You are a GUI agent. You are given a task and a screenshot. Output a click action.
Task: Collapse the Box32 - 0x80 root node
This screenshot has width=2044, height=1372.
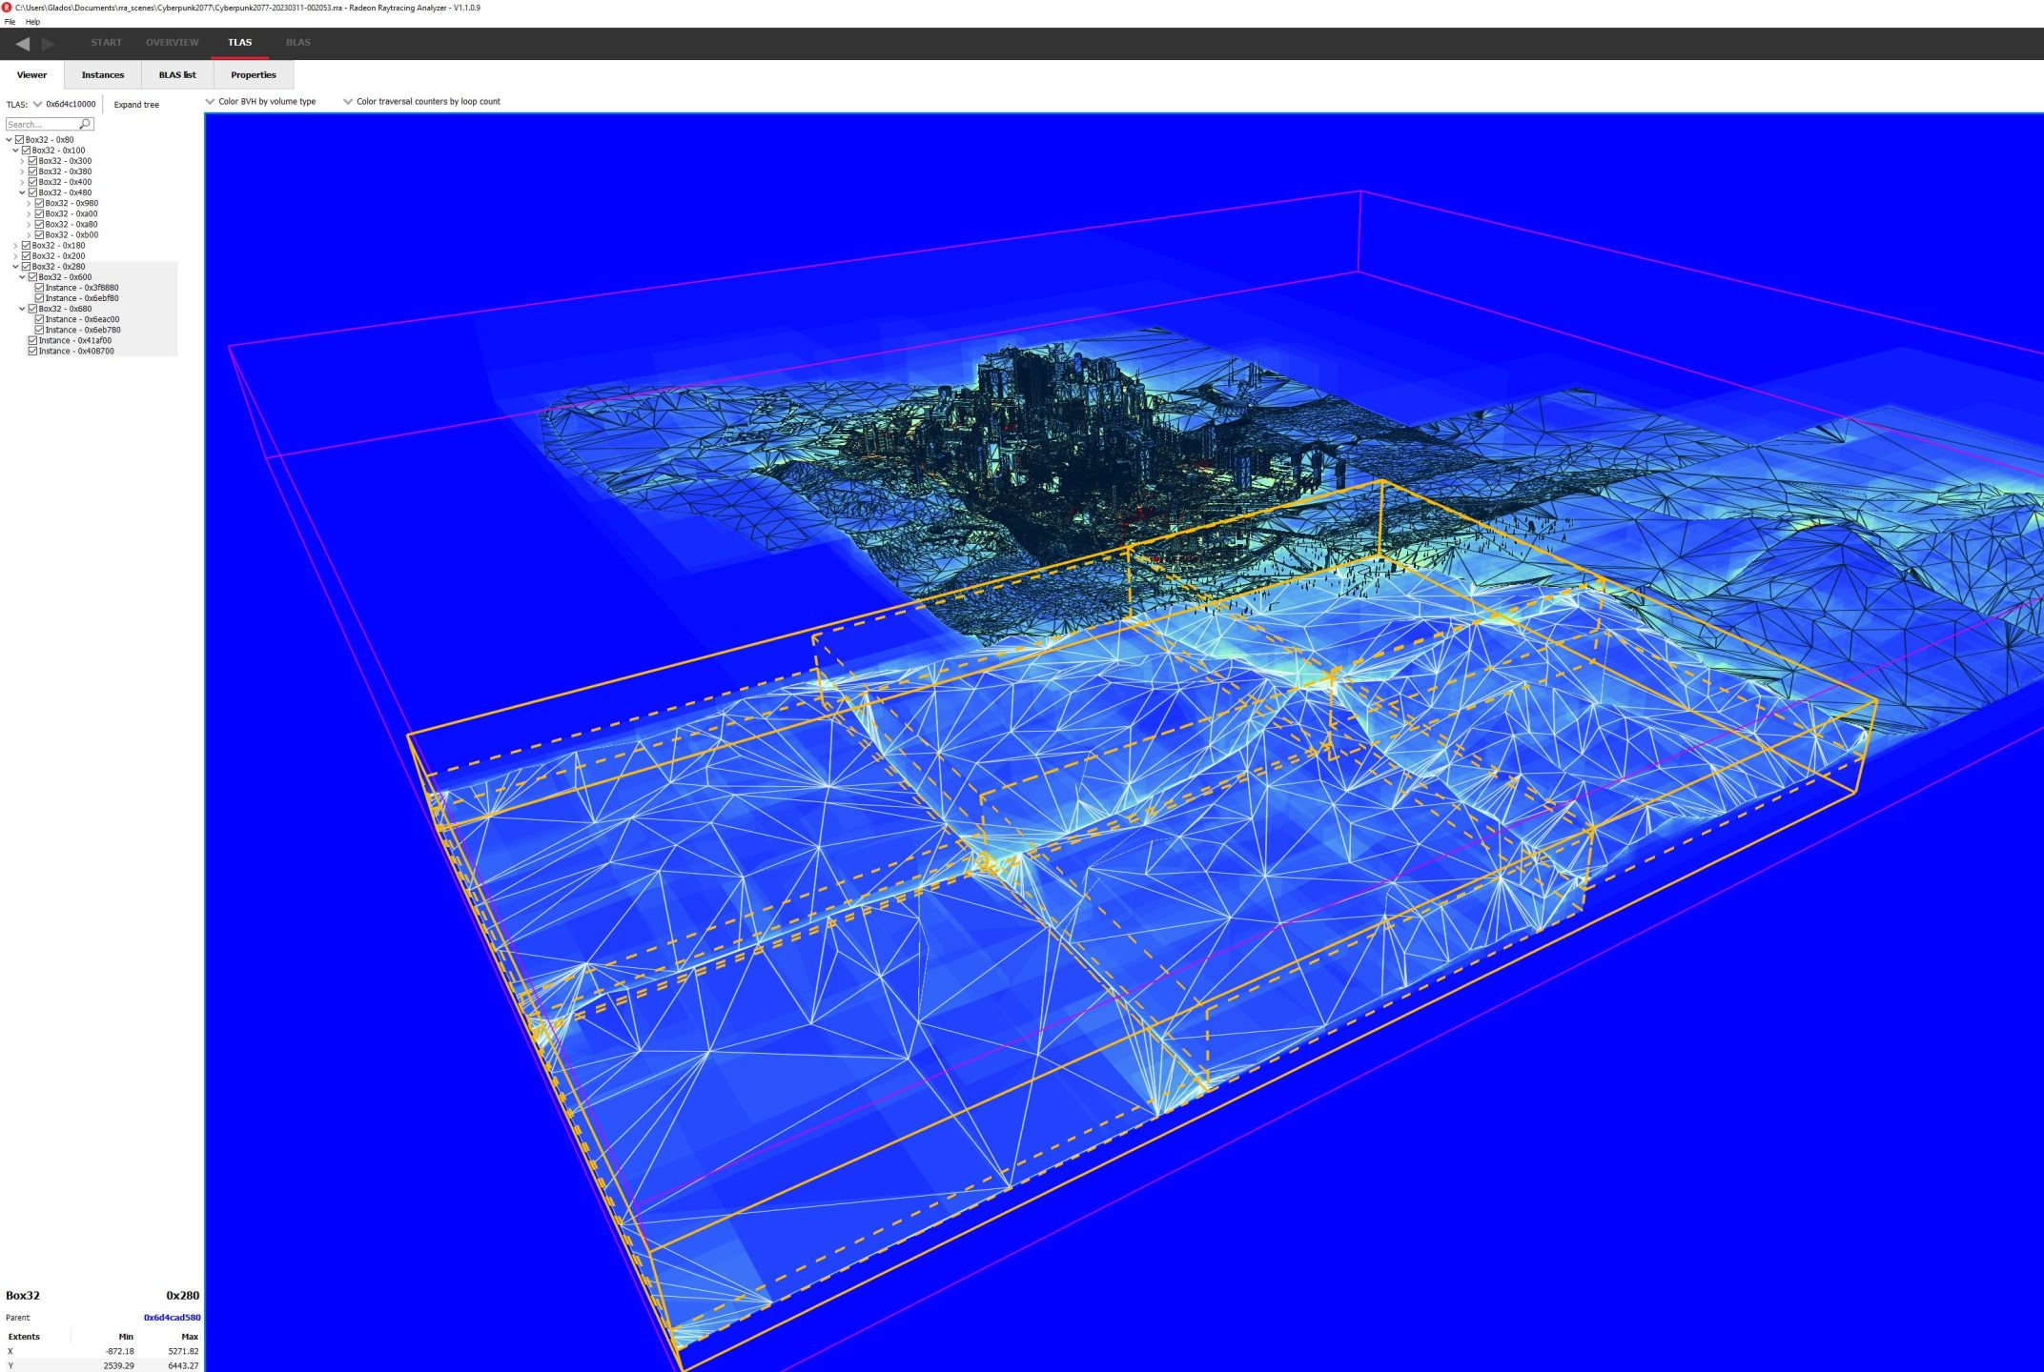pyautogui.click(x=9, y=140)
